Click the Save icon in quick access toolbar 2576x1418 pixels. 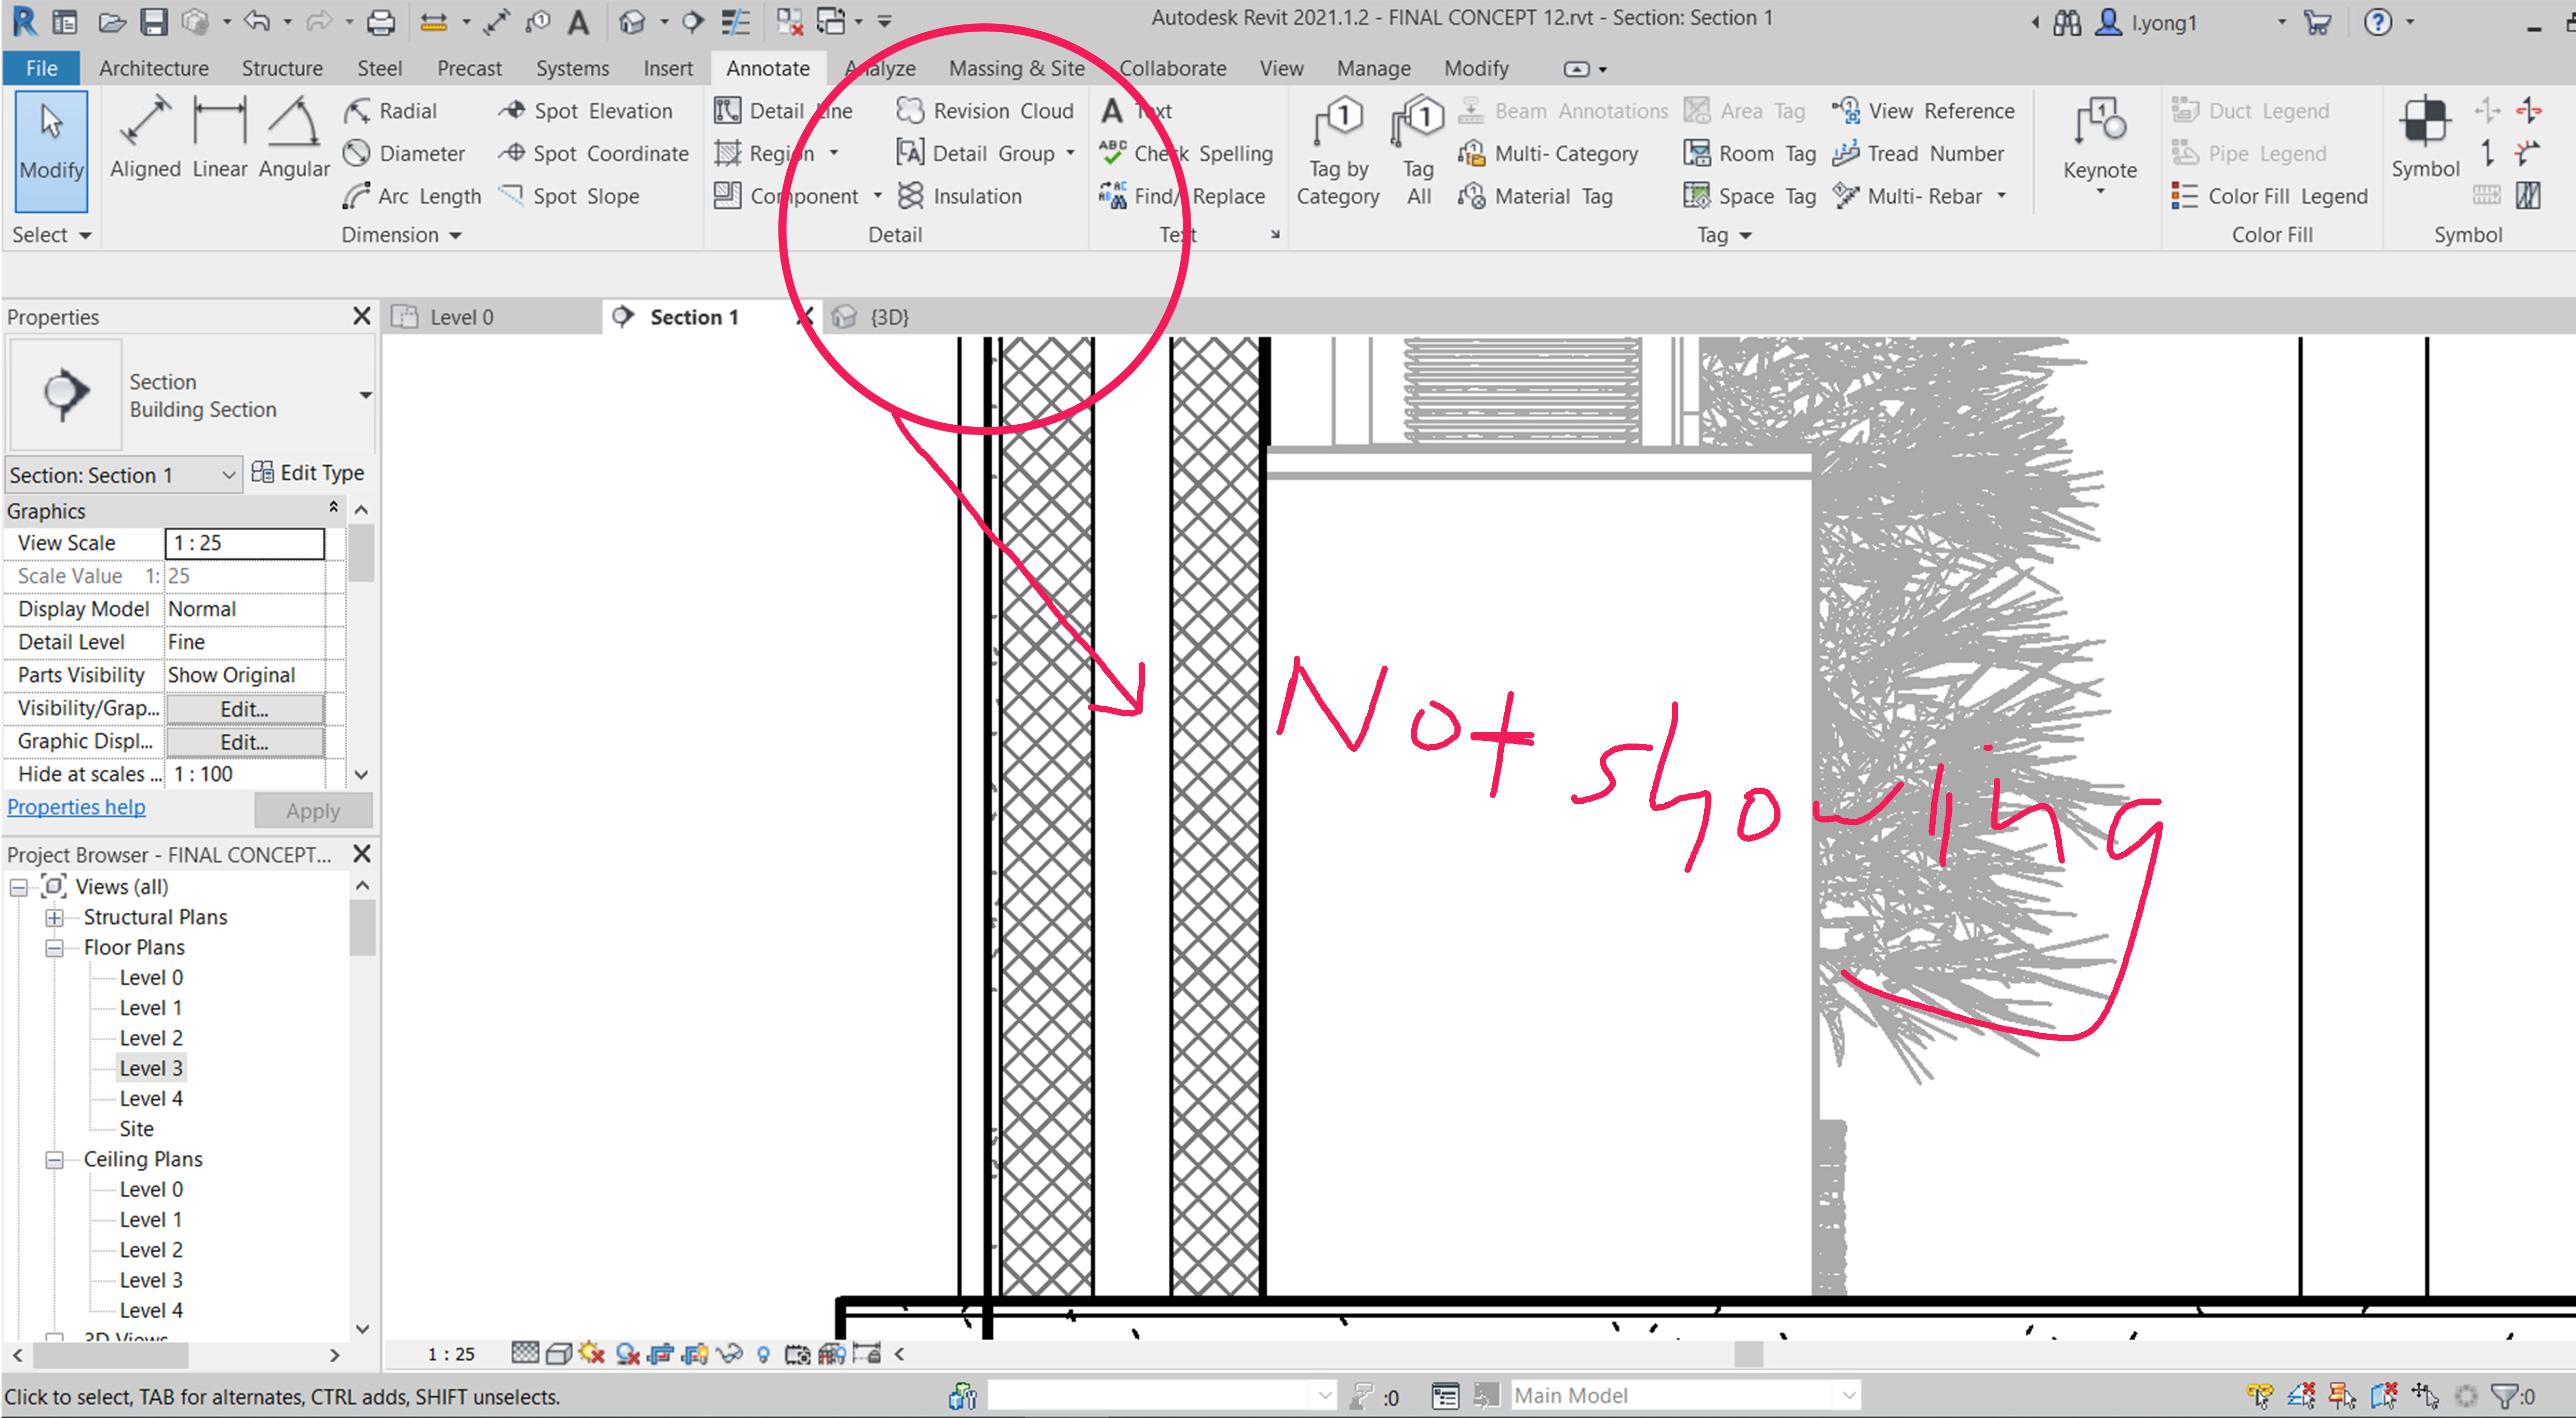pyautogui.click(x=153, y=22)
